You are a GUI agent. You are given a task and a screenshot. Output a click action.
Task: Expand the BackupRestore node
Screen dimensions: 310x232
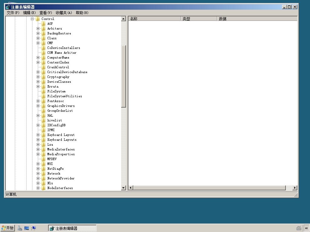pos(38,33)
